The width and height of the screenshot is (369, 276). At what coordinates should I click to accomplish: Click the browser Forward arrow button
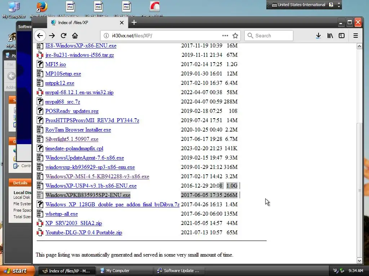pyautogui.click(x=52, y=36)
